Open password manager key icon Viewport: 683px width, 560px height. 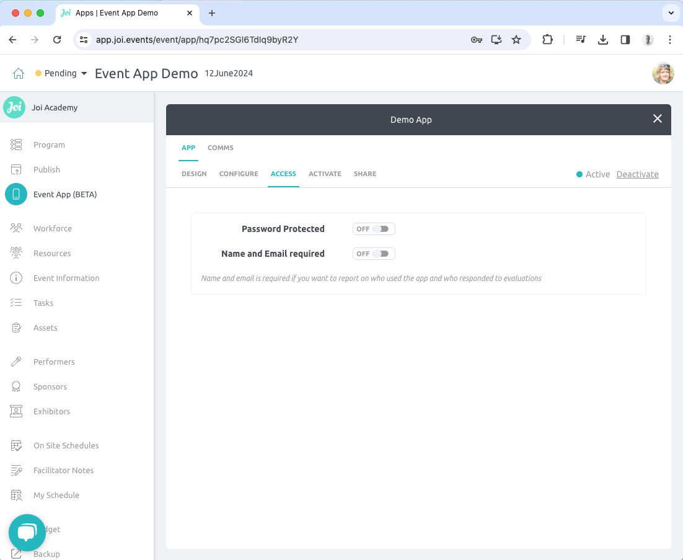coord(476,40)
